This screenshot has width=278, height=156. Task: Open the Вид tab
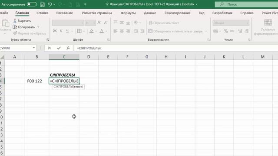[x=202, y=13]
